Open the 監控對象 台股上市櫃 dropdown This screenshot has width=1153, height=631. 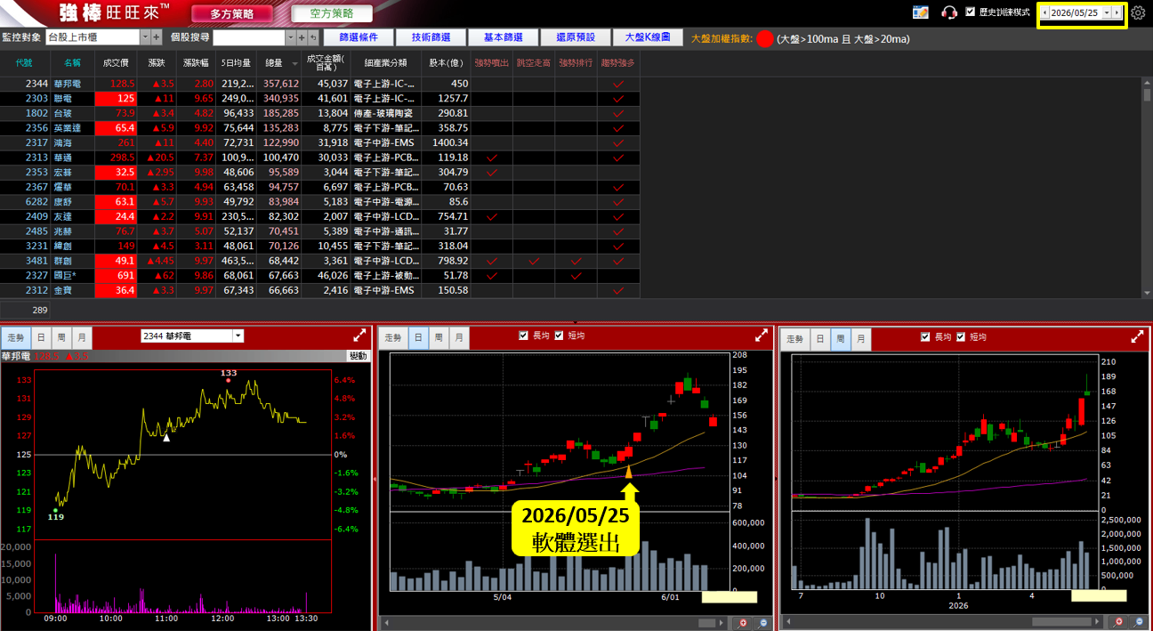tap(145, 37)
